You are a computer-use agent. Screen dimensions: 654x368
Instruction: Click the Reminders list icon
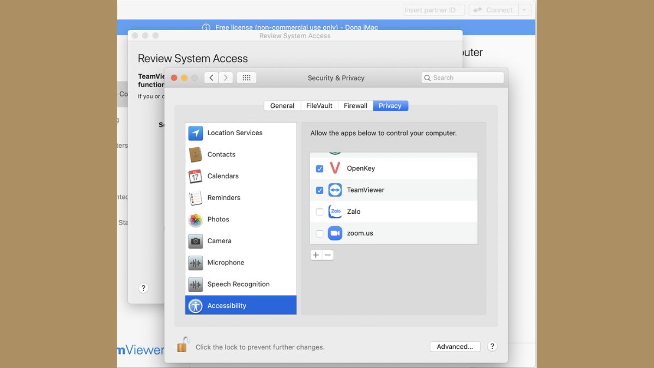tap(196, 198)
